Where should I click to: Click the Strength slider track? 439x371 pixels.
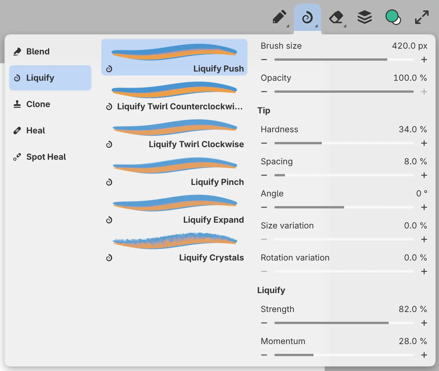[344, 323]
